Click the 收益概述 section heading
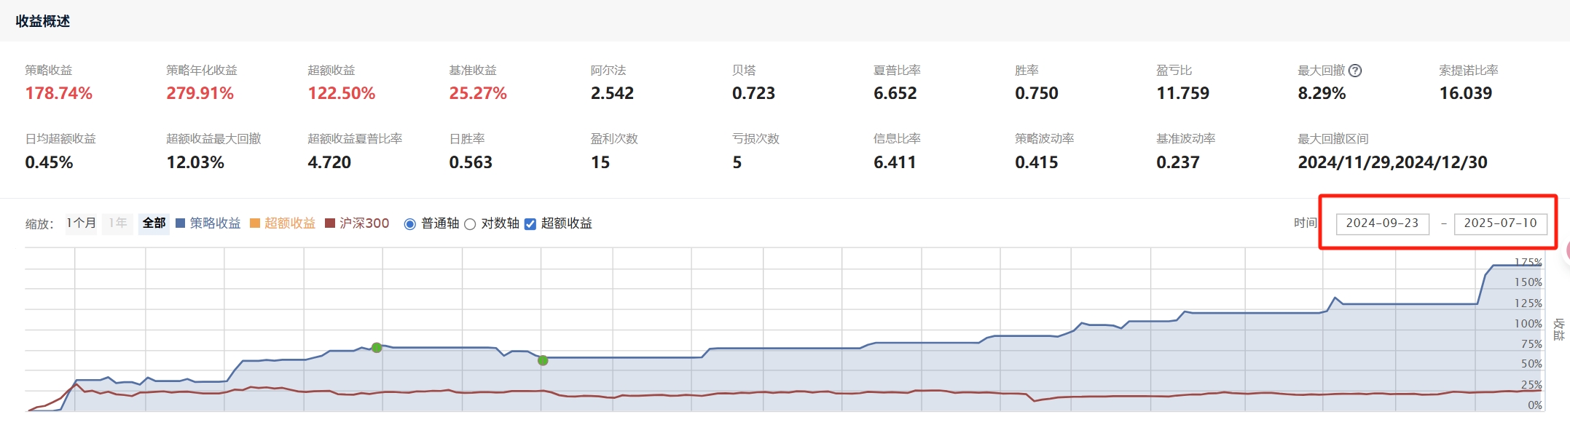The width and height of the screenshot is (1570, 433). [x=43, y=21]
